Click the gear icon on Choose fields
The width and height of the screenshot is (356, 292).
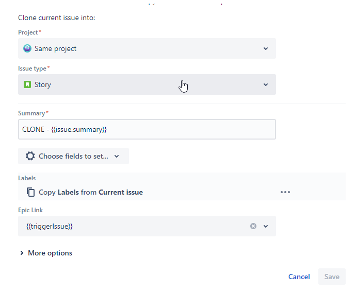click(30, 156)
